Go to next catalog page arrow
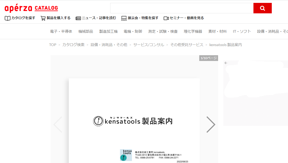288x163 pixels. (211, 125)
